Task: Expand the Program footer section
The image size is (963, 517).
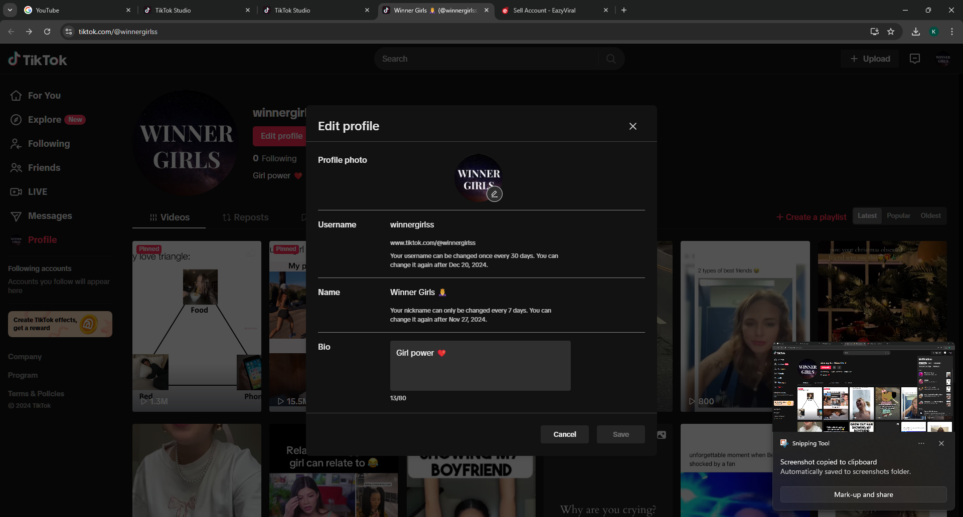Action: 23,375
